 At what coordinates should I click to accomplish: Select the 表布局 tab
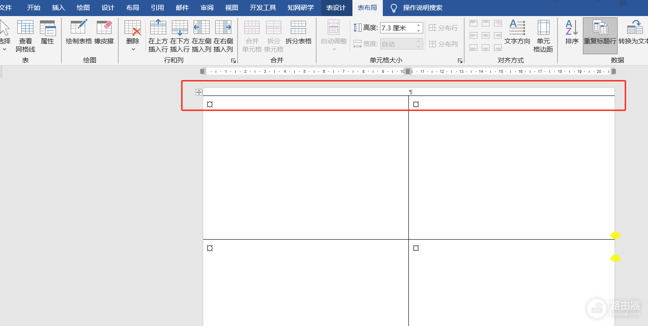(x=367, y=8)
